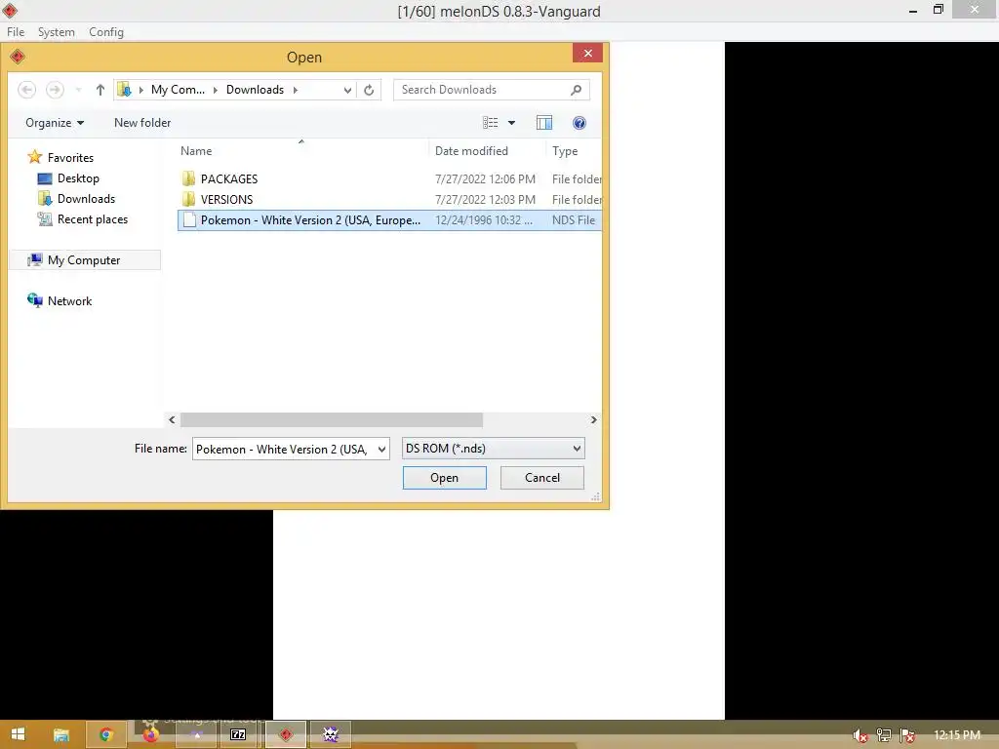Go forward in folder history
999x749 pixels.
(x=55, y=90)
